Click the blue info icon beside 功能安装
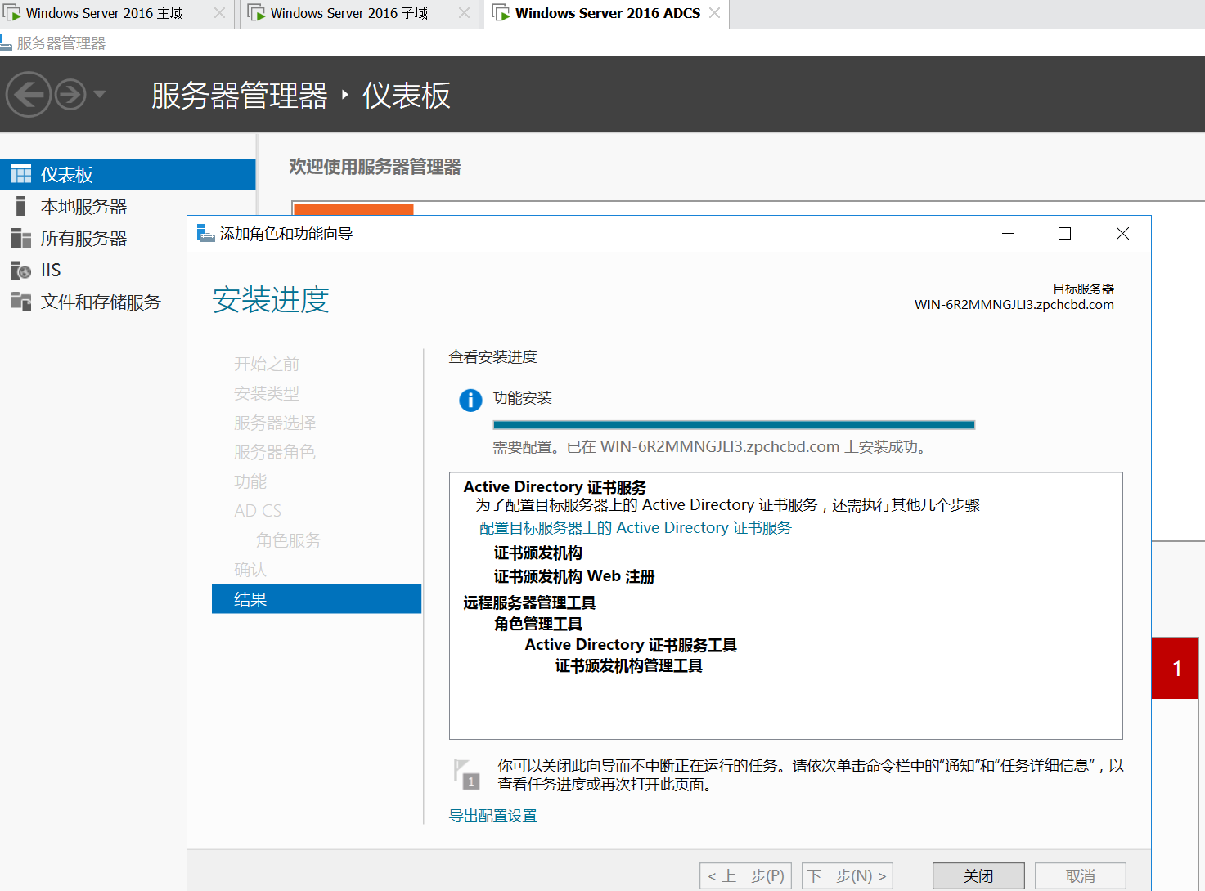Screen dimensions: 1205x891 coord(470,401)
